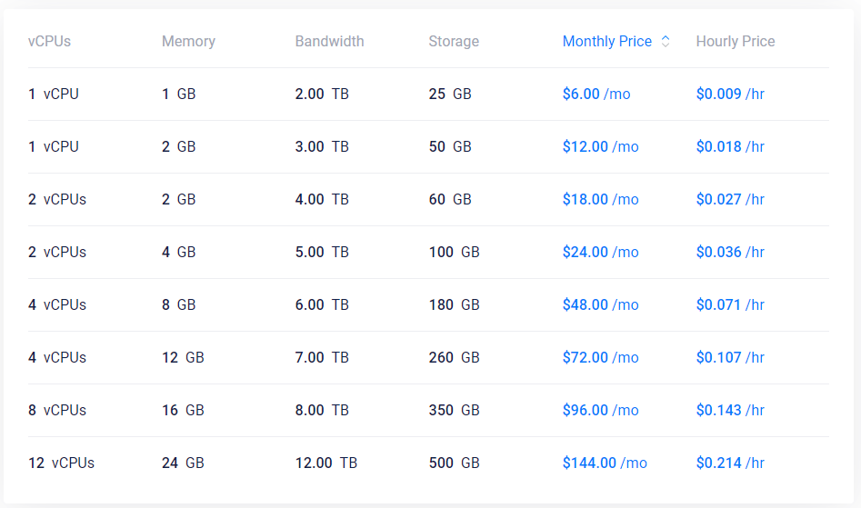
Task: Click the Bandwidth column header
Action: tap(329, 41)
